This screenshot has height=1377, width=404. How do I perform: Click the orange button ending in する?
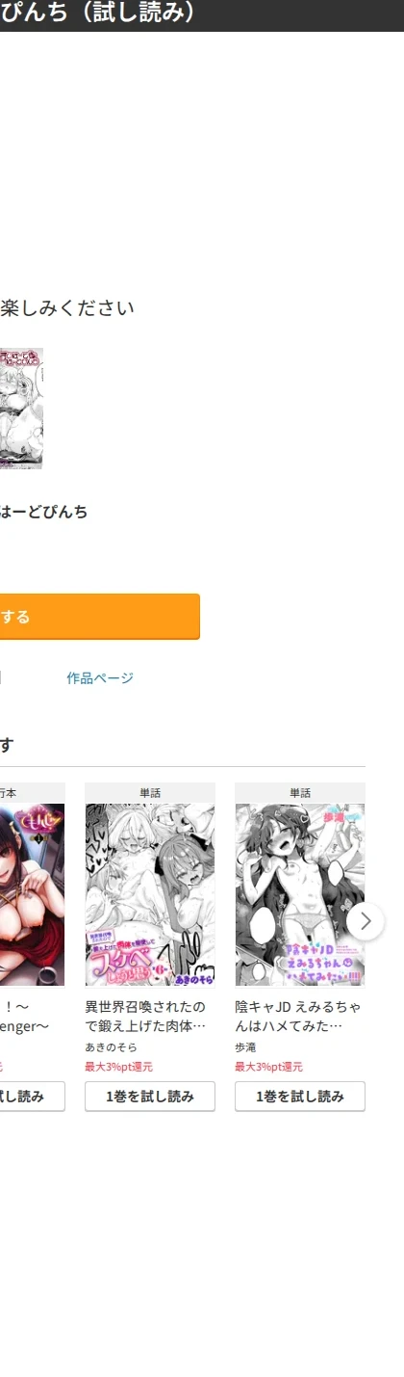tap(100, 617)
